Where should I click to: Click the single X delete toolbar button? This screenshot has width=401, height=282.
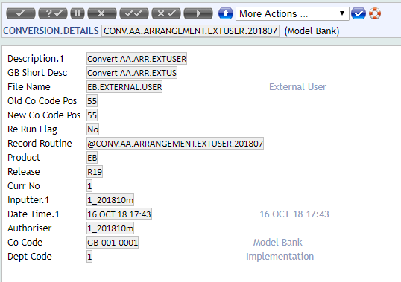pyautogui.click(x=102, y=13)
